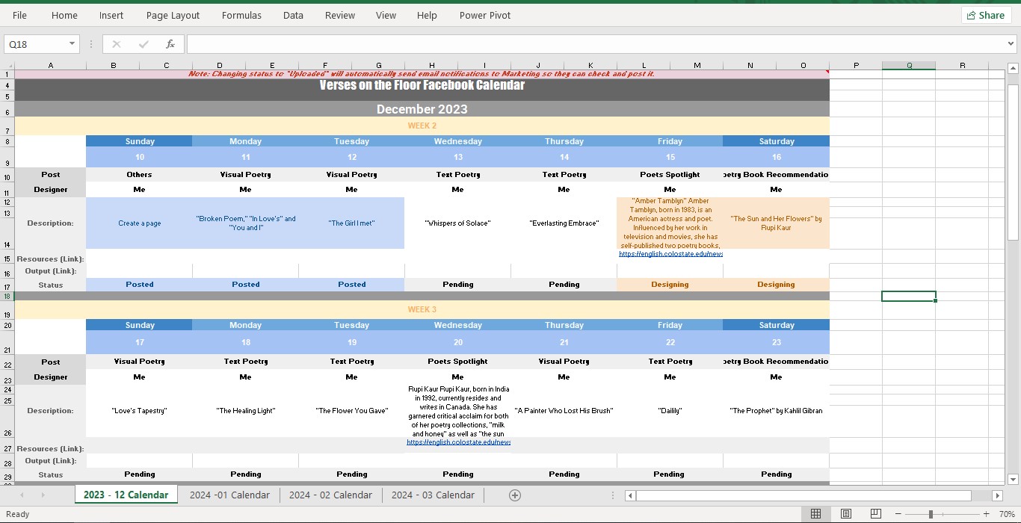Click the Select All corner triangle
The image size is (1021, 523).
8,65
